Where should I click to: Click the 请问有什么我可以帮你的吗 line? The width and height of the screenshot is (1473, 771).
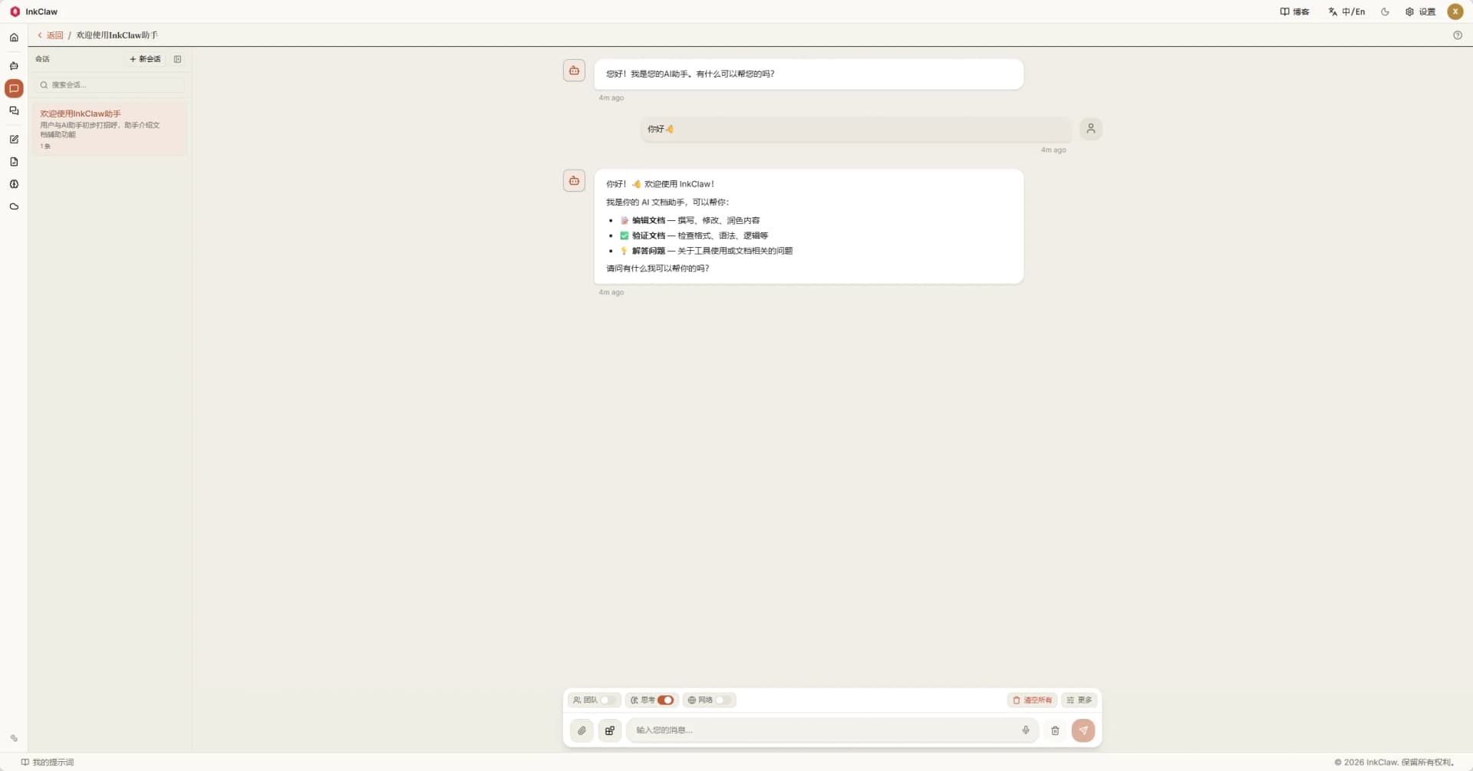coord(657,269)
